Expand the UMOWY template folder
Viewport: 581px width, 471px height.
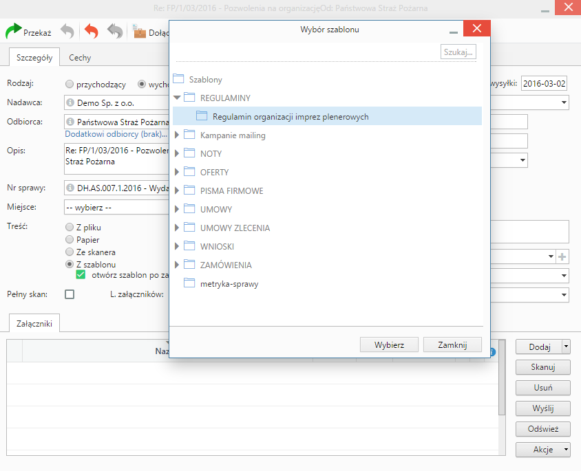tap(177, 209)
